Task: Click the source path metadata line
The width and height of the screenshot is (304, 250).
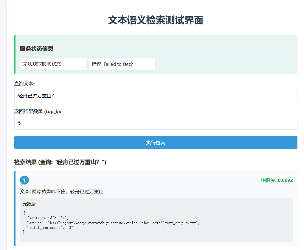Action: (113, 223)
